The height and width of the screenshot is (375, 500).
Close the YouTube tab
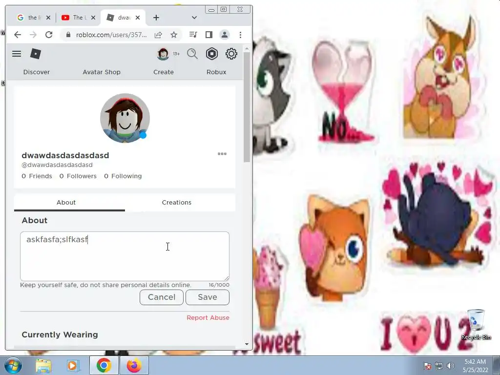coord(93,18)
